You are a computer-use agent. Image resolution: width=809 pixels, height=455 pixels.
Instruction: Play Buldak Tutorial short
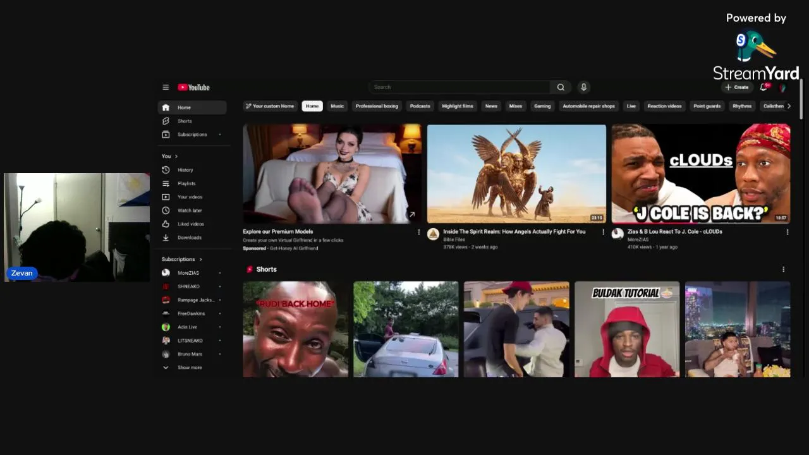(x=627, y=329)
